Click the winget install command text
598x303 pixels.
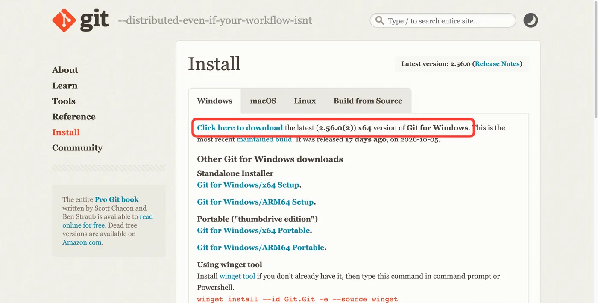point(297,299)
